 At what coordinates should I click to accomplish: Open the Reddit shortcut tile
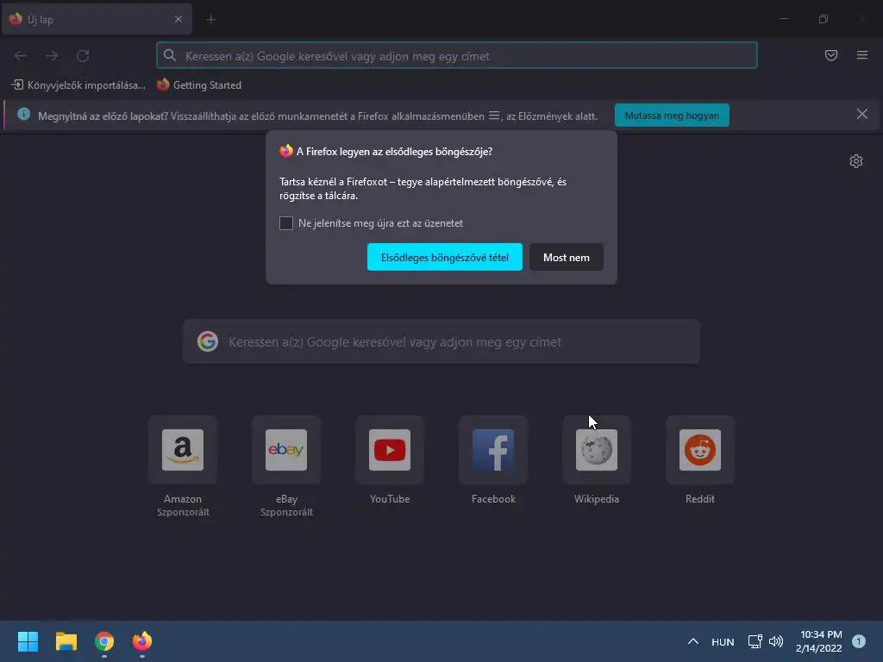(x=700, y=450)
